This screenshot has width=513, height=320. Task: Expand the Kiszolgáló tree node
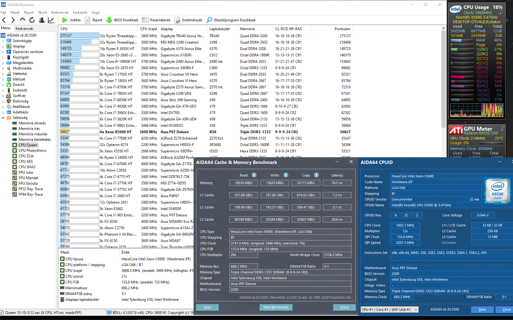pos(3,57)
